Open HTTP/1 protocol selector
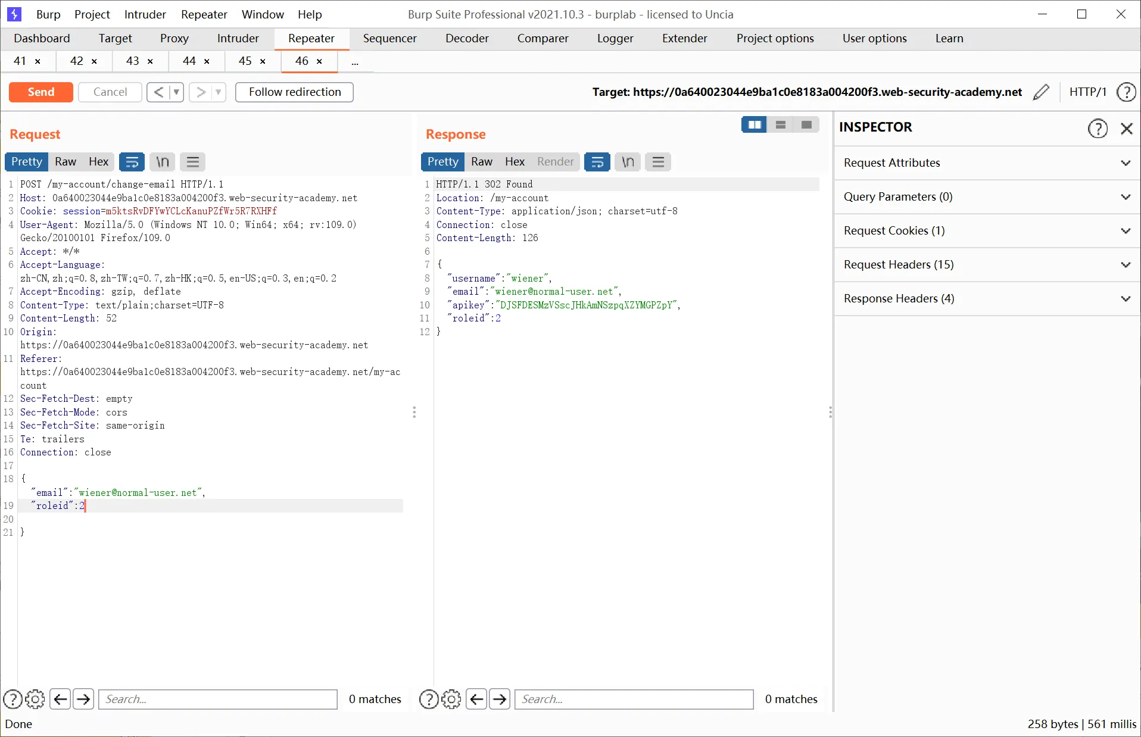The image size is (1141, 737). 1087,92
